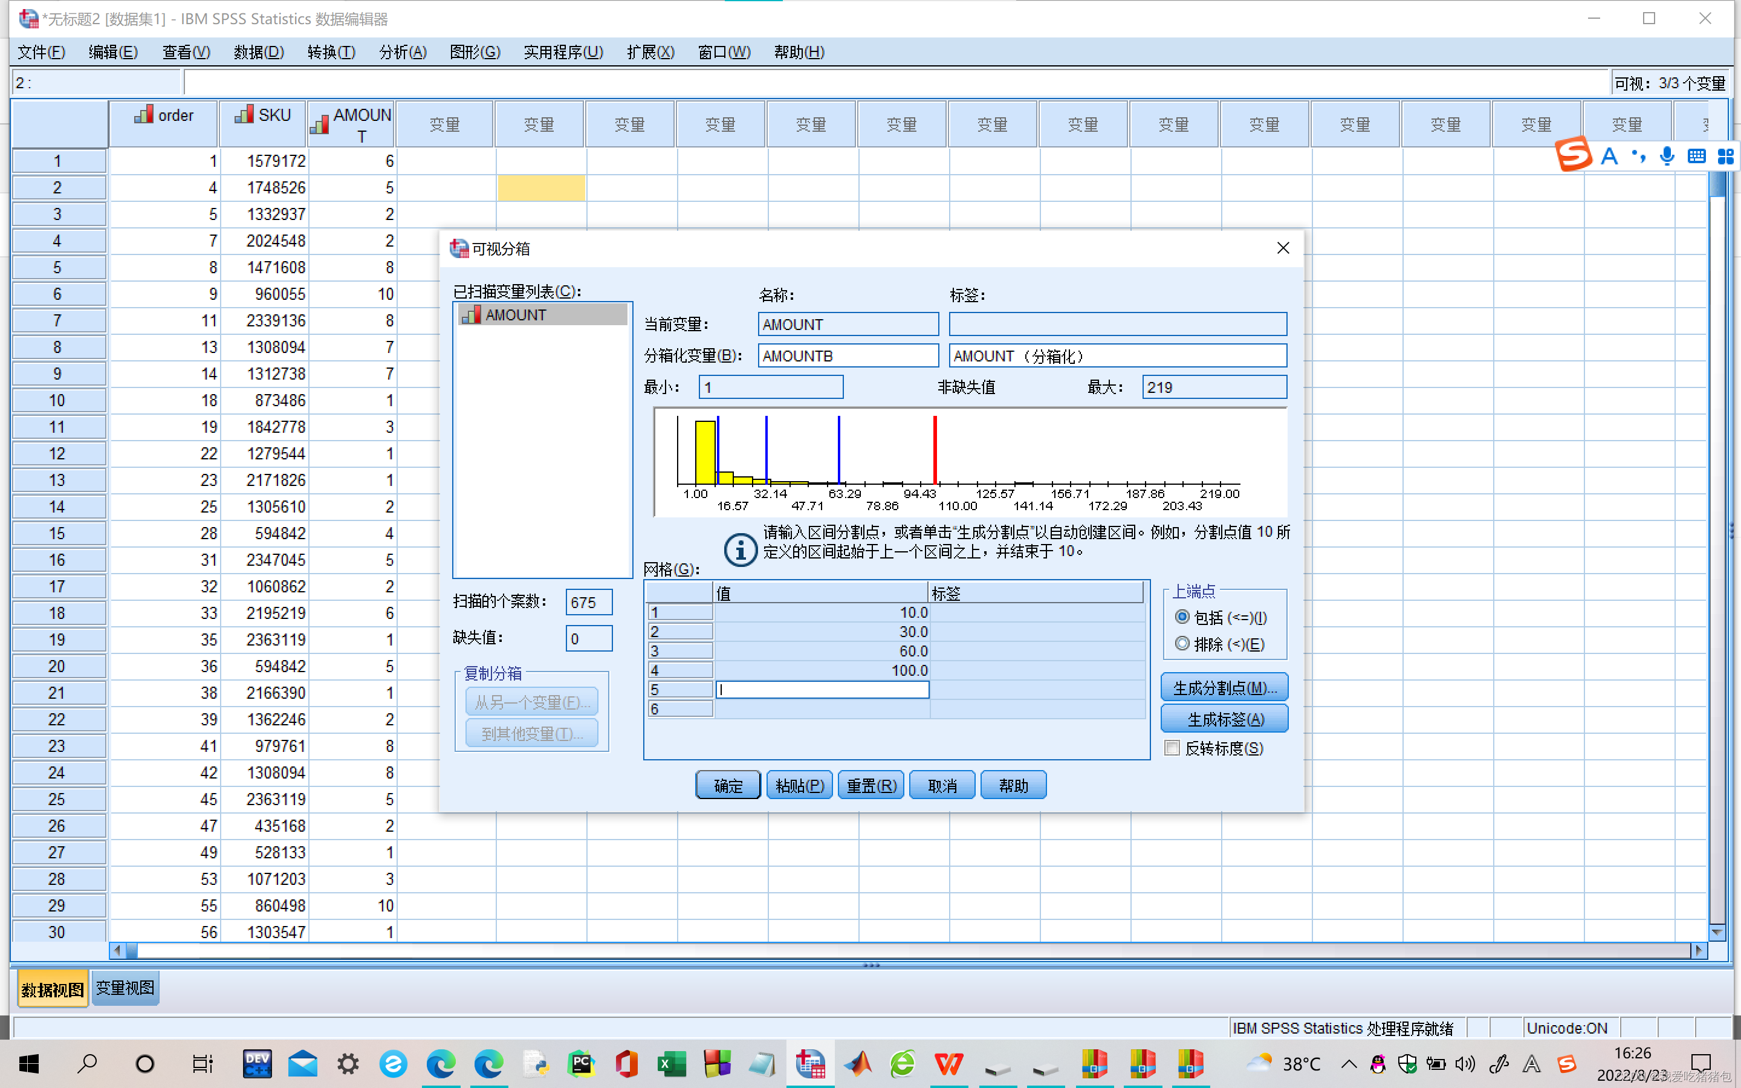Click the WPS Office taskbar icon
This screenshot has height=1088, width=1741.
pyautogui.click(x=948, y=1064)
